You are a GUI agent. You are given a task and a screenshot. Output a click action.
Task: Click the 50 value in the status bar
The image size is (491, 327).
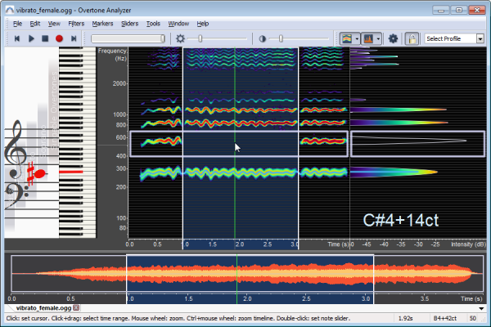click(473, 318)
